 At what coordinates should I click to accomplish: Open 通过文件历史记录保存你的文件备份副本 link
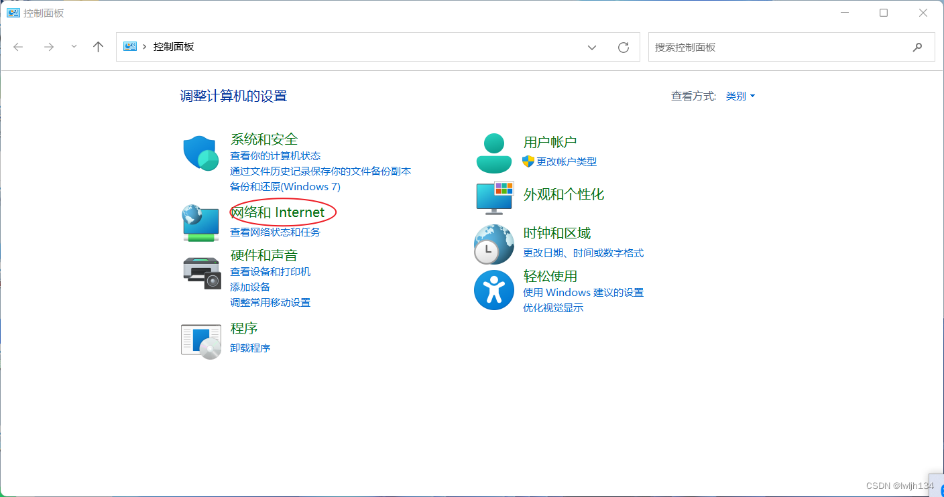320,171
